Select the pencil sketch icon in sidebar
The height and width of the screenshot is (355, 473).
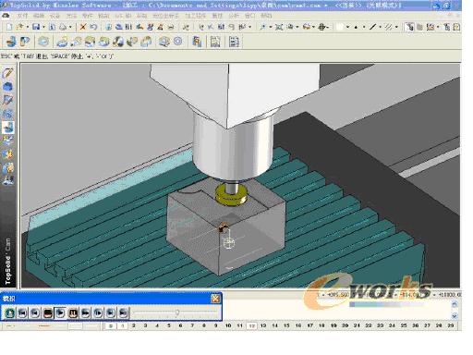(7, 73)
